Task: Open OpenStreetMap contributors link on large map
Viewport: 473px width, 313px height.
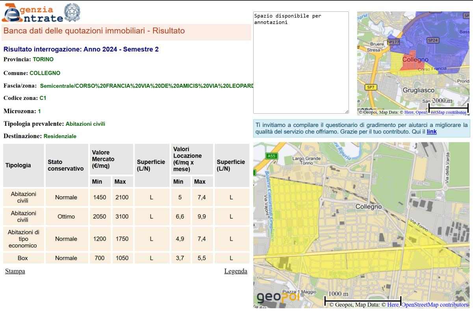Action: [x=434, y=305]
